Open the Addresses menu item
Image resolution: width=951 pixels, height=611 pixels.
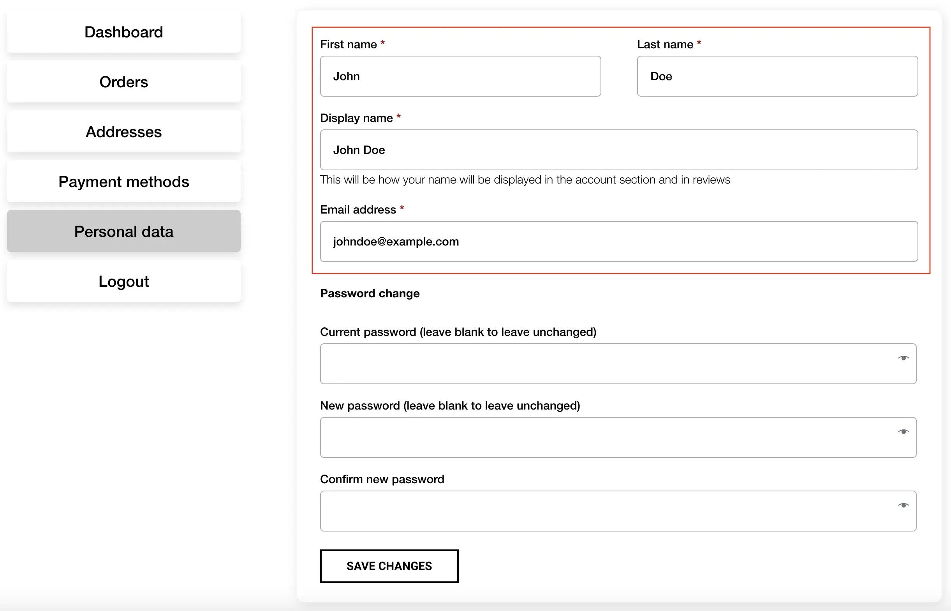click(x=124, y=132)
